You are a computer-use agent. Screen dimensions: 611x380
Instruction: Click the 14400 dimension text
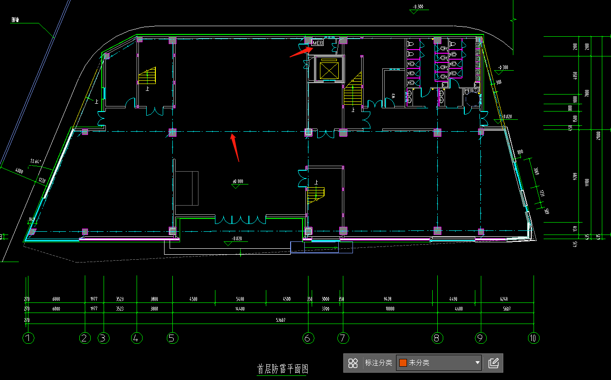click(x=240, y=309)
